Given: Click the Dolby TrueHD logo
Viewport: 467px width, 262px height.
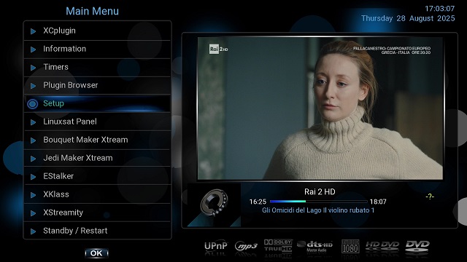Looking at the screenshot, I should 278,246.
